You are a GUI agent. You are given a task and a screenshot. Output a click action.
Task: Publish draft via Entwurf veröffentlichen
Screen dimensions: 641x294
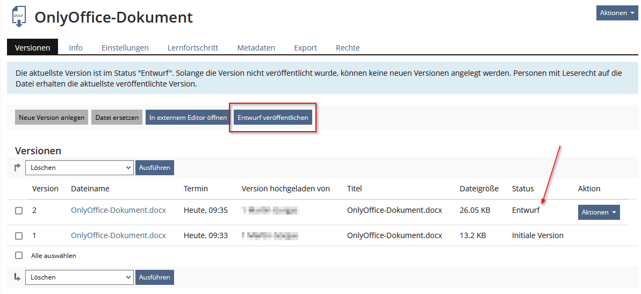click(273, 118)
